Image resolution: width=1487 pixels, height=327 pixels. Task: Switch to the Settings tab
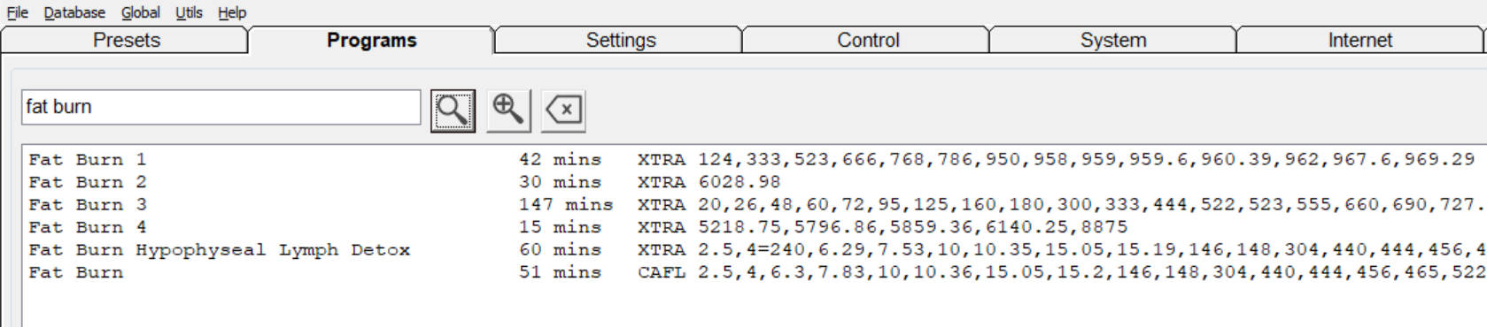point(620,41)
